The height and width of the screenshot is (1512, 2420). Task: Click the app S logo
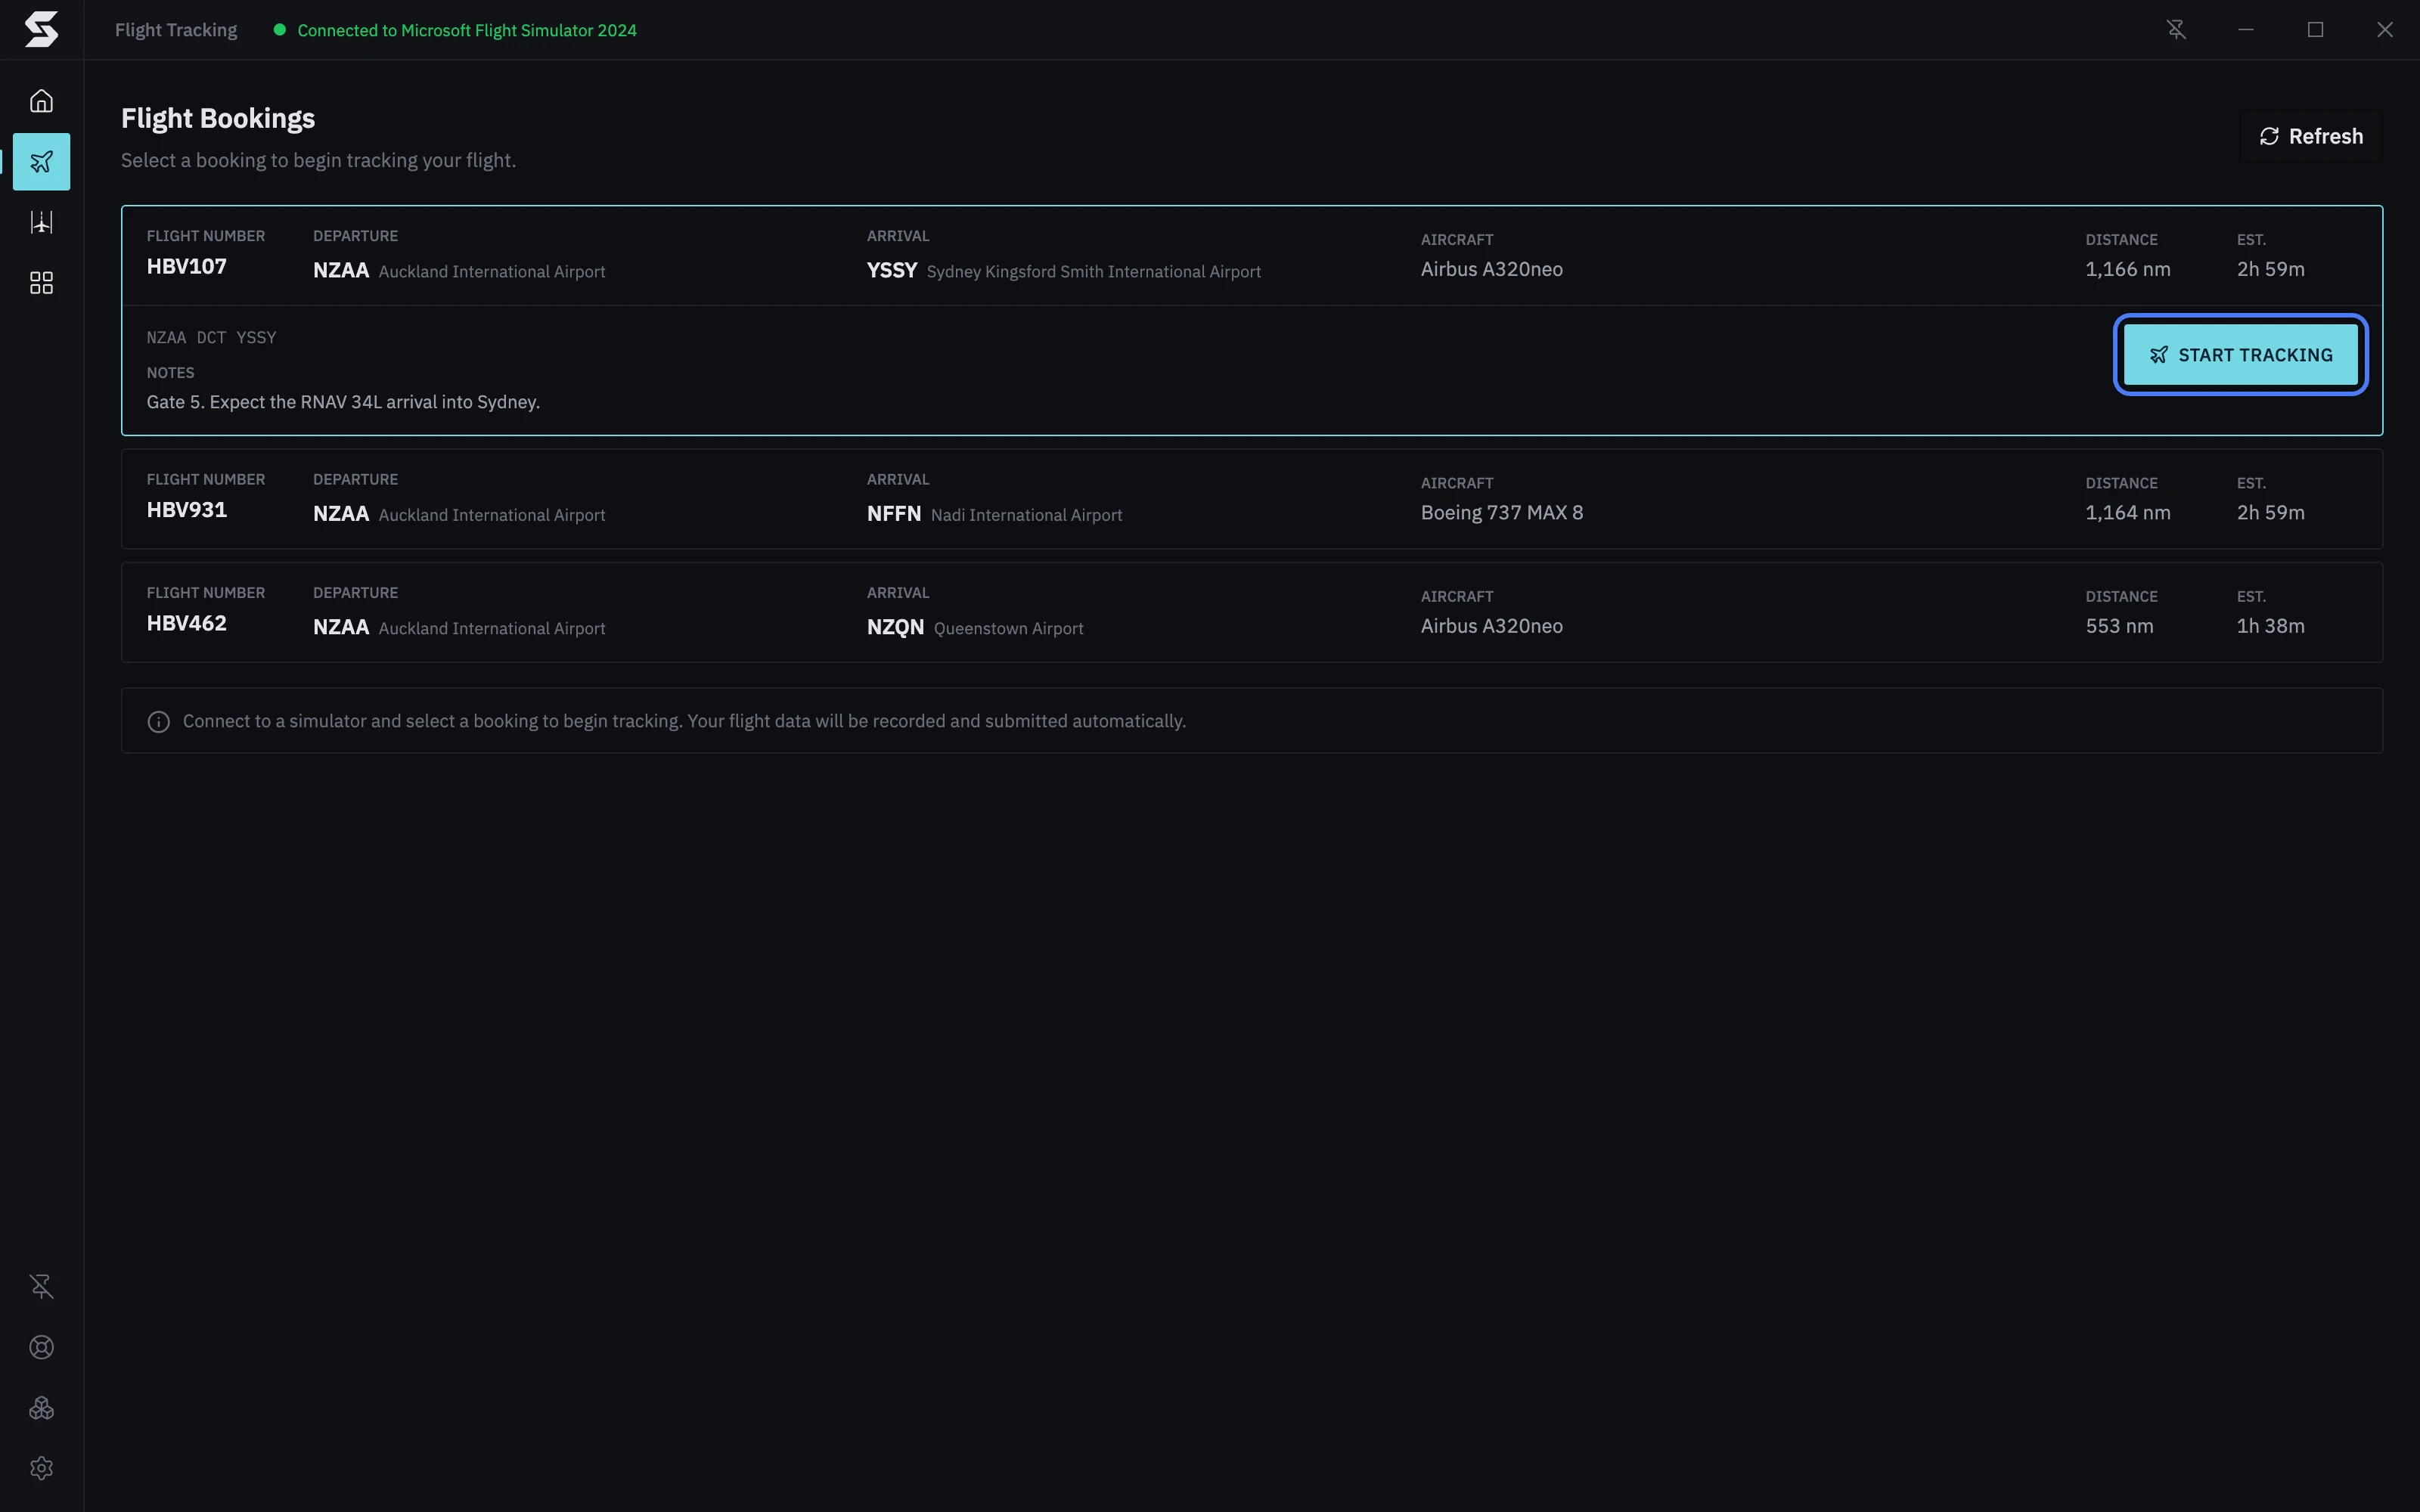pos(41,30)
